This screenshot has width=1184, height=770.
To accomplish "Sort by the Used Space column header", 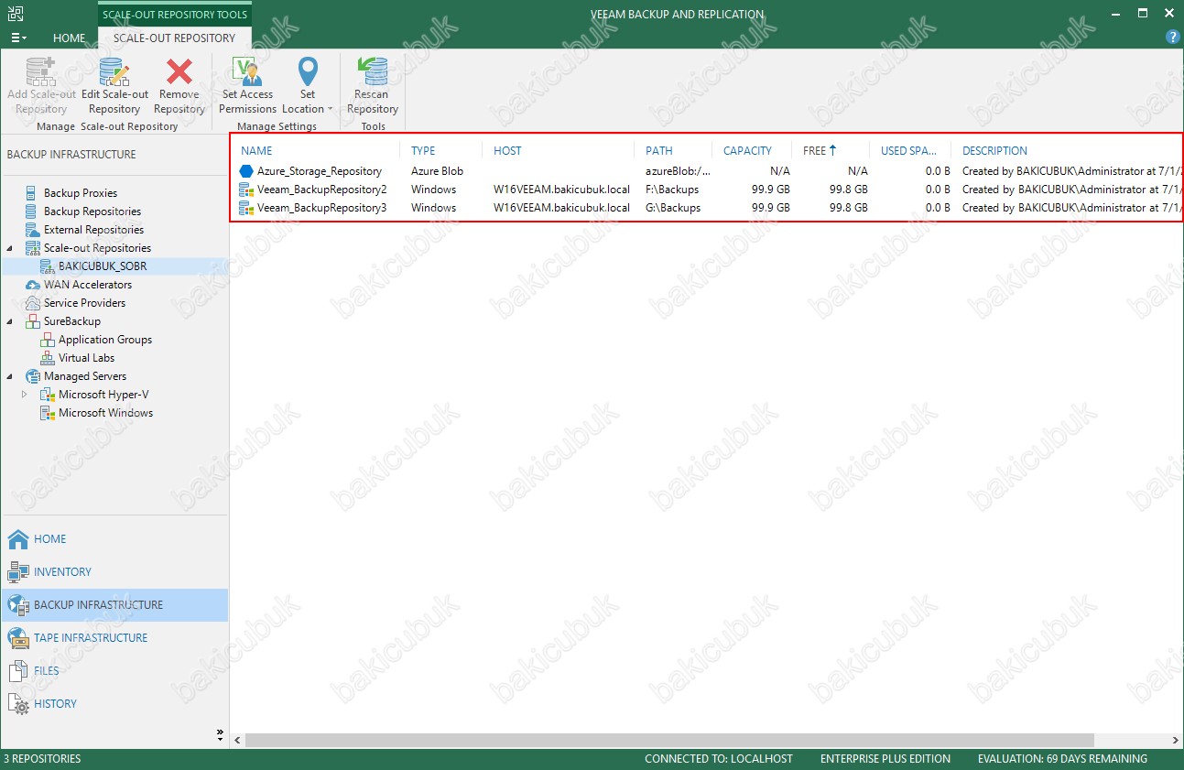I will [908, 151].
